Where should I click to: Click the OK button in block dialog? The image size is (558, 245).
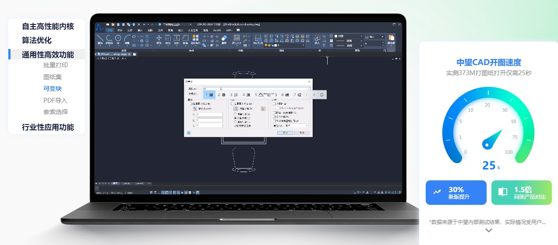[x=285, y=133]
